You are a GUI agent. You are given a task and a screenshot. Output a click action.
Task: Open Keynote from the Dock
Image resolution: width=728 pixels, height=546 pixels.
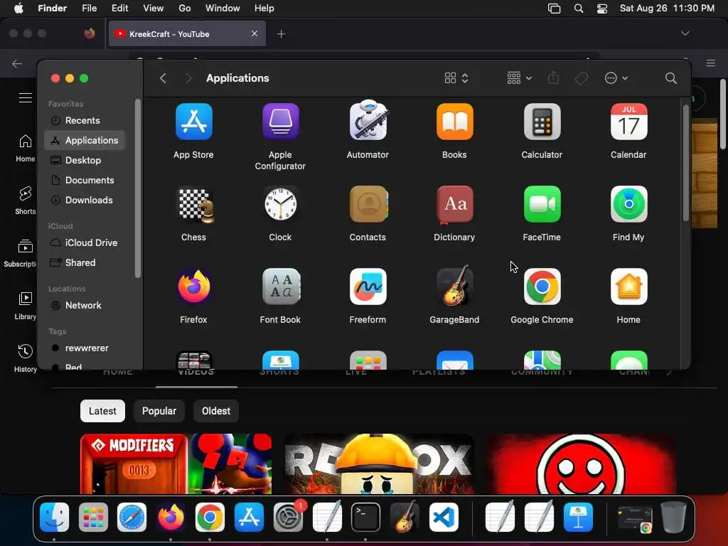[x=578, y=518]
